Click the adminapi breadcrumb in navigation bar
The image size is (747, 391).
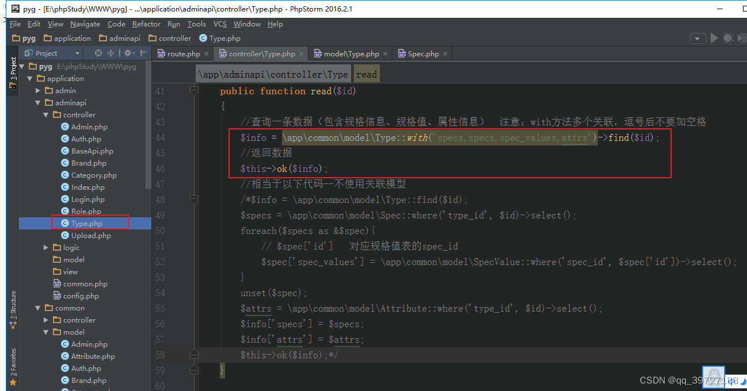coord(120,39)
